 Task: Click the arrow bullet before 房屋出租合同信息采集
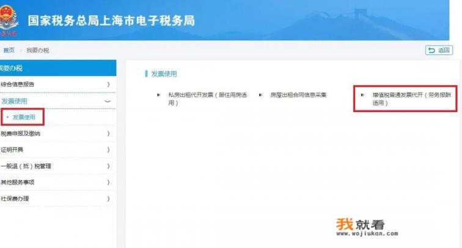pyautogui.click(x=260, y=95)
